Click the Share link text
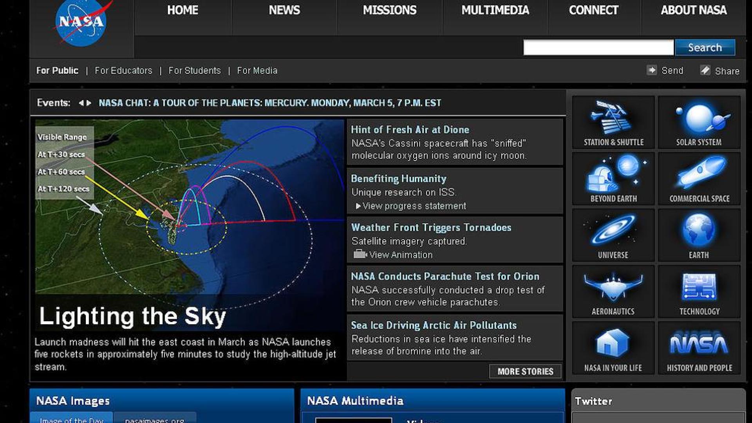Image resolution: width=752 pixels, height=423 pixels. (x=727, y=71)
